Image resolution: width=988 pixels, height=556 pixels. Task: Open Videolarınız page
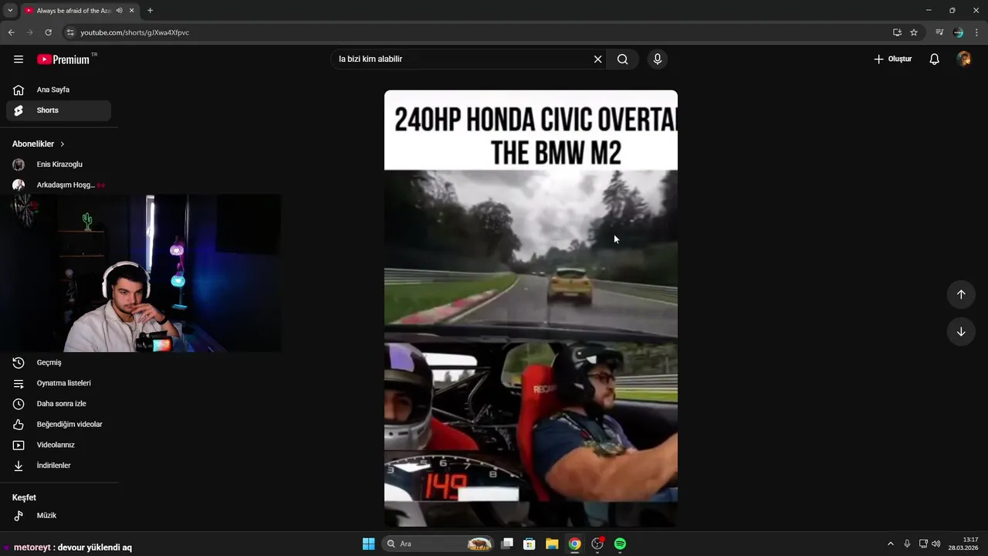click(59, 445)
